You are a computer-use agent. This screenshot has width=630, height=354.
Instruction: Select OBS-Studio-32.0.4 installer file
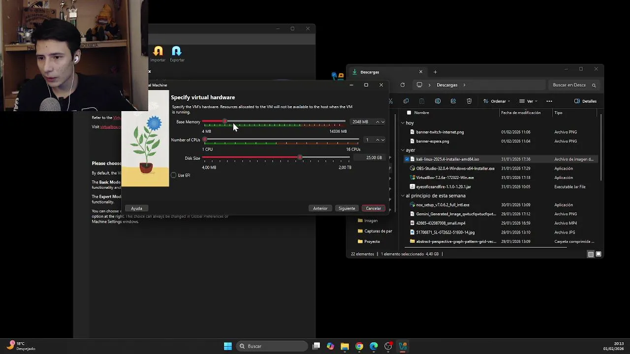coord(455,169)
